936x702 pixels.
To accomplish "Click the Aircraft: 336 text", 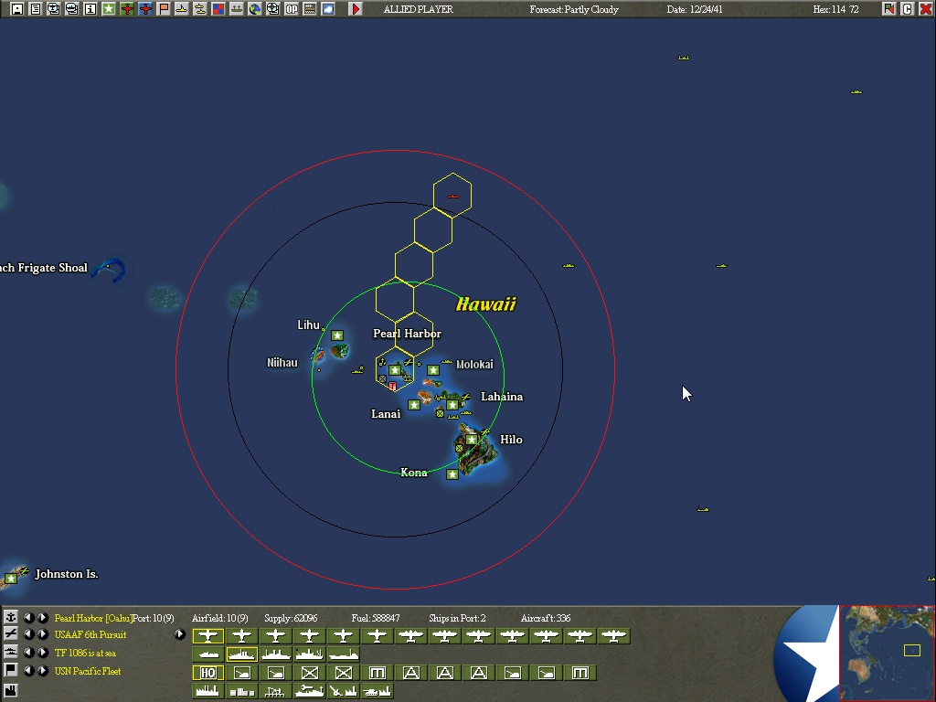I will click(546, 619).
